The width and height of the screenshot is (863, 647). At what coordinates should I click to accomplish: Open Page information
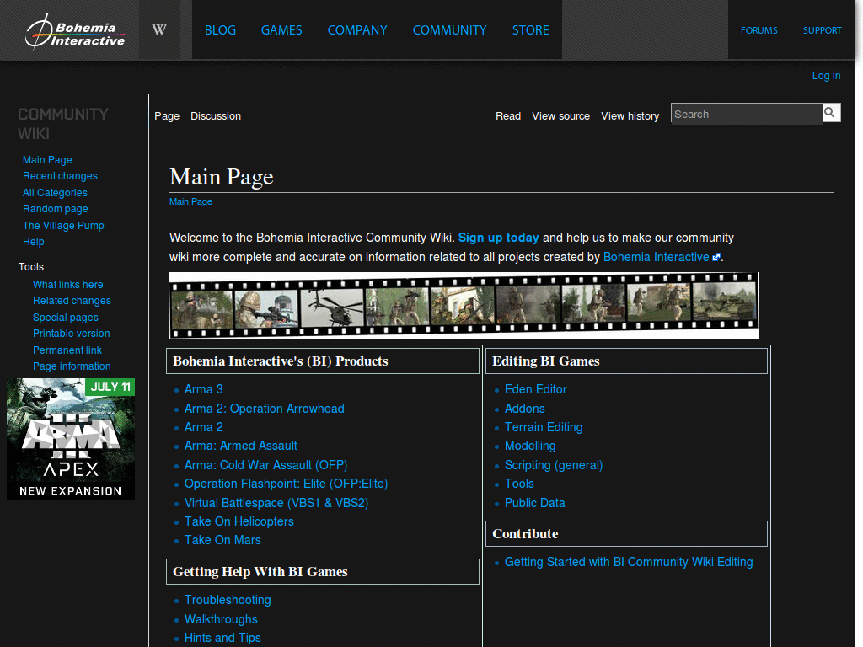pyautogui.click(x=72, y=366)
